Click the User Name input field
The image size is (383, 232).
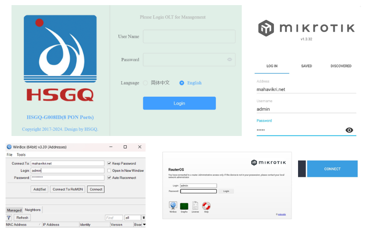pos(189,37)
